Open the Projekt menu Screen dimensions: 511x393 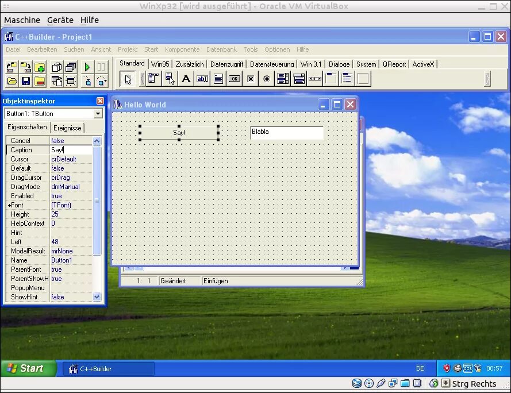128,49
